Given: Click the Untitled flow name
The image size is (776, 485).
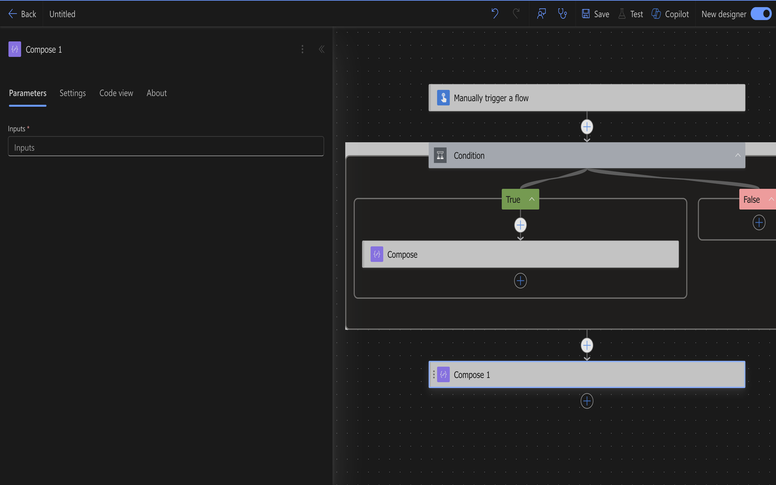Looking at the screenshot, I should point(62,14).
